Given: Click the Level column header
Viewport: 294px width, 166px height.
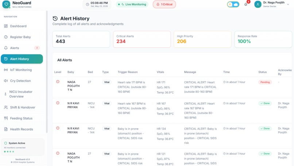Looking at the screenshot, I should coord(58,72).
